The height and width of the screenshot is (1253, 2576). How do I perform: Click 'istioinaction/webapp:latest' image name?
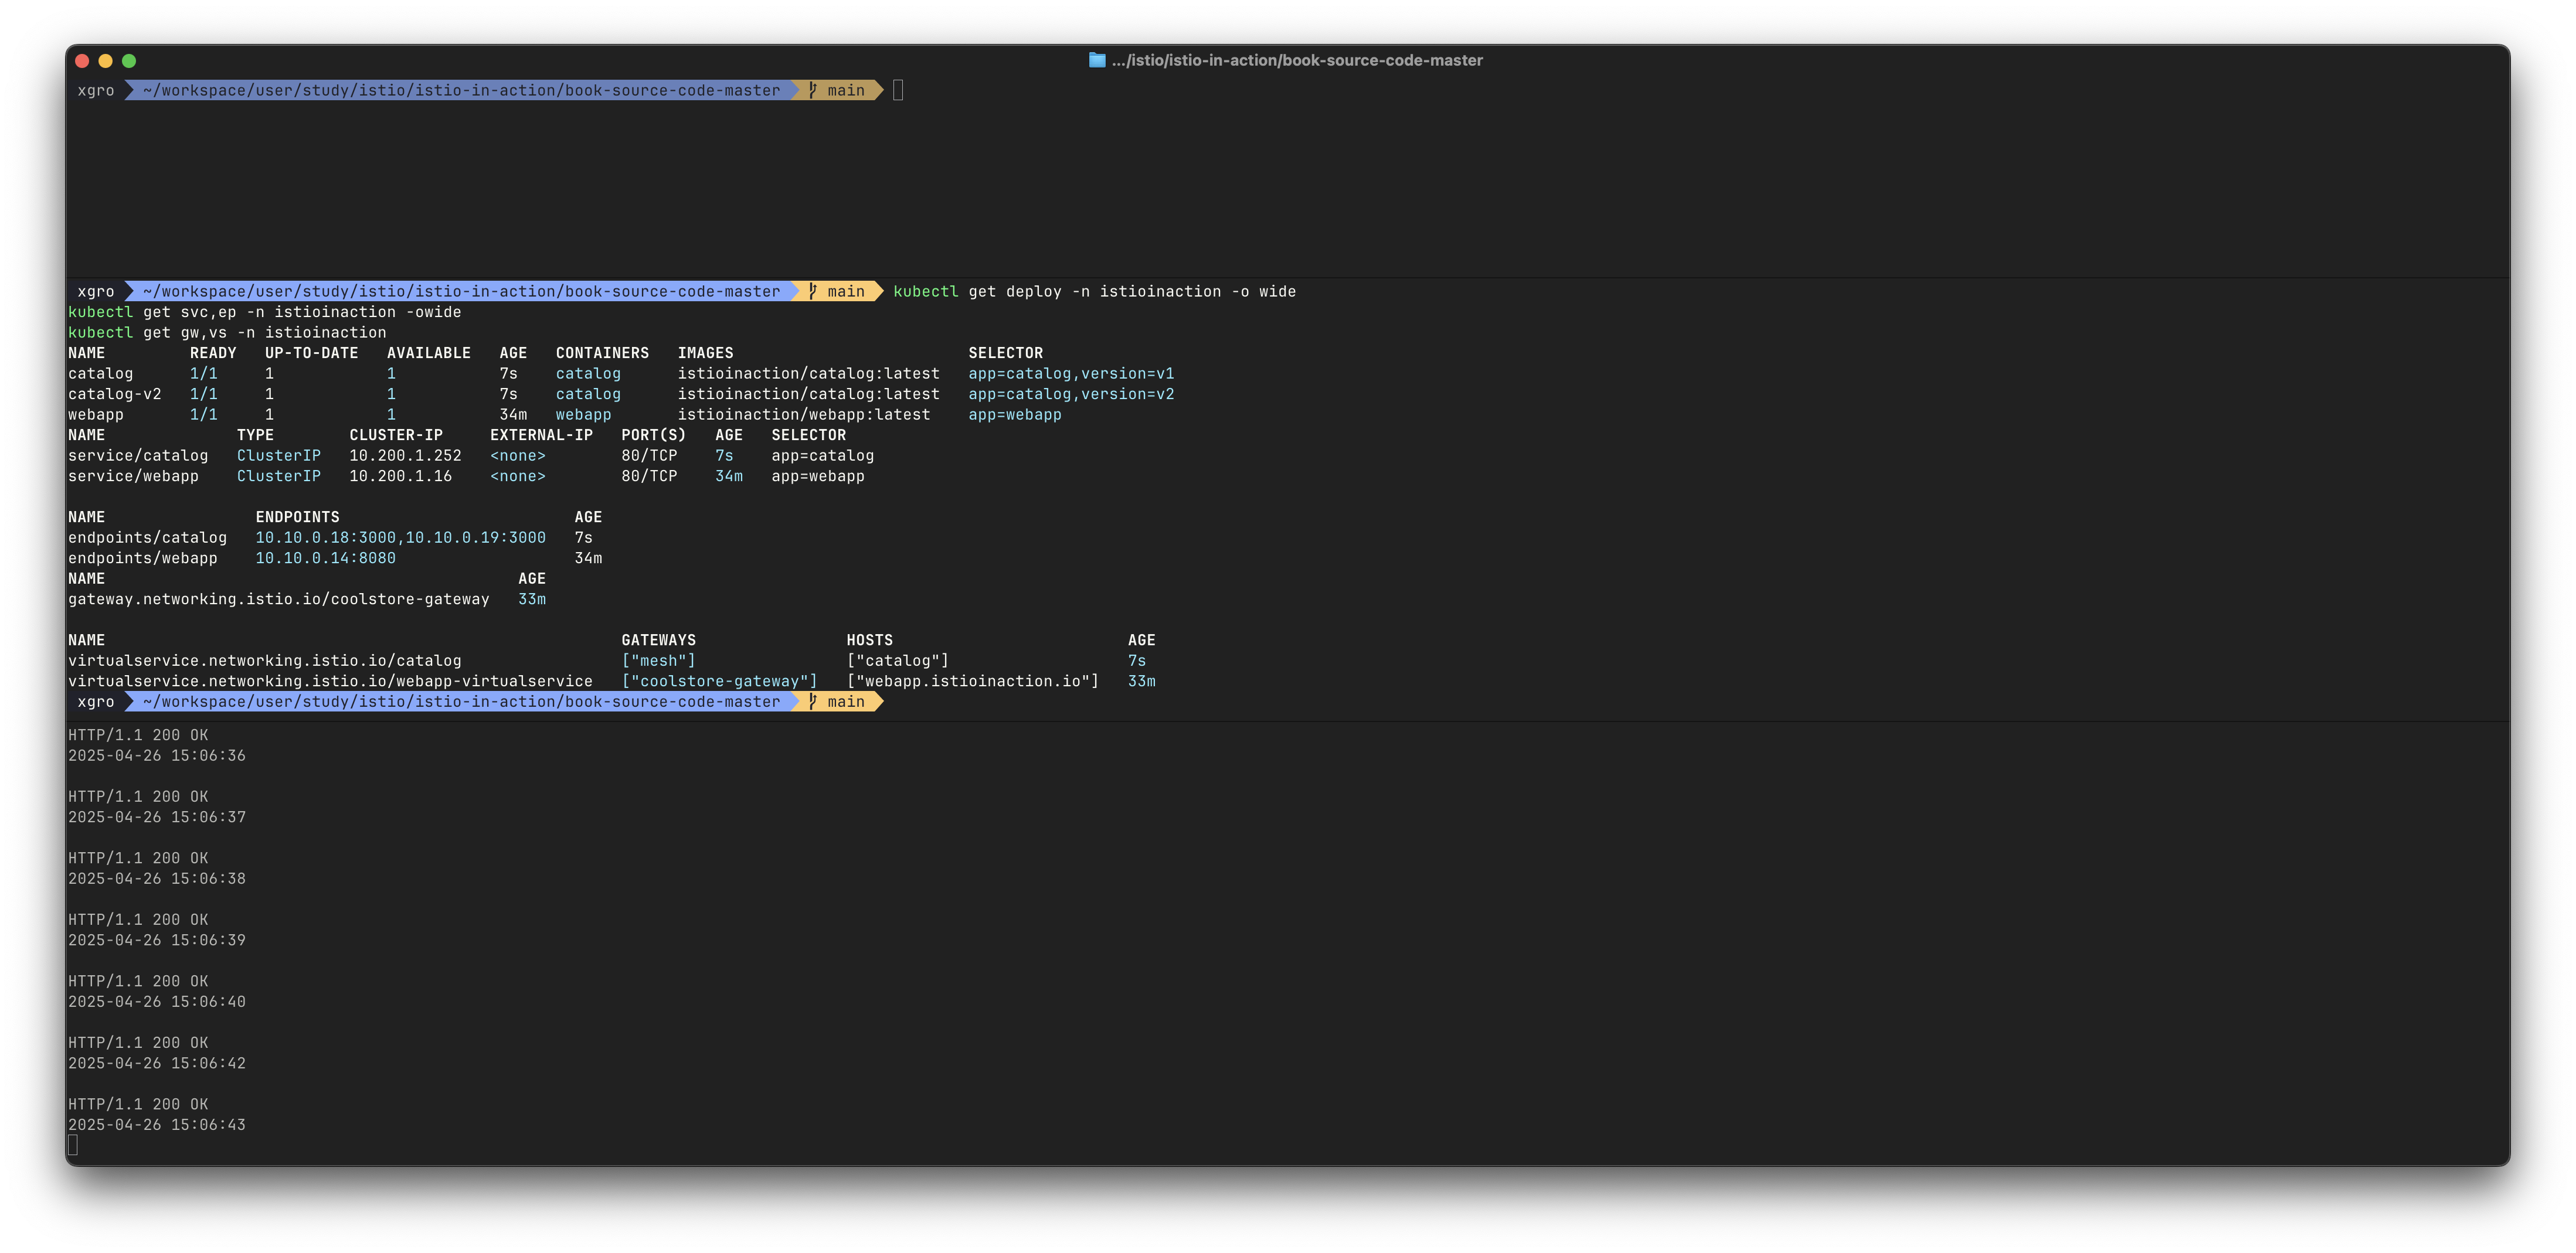[x=804, y=414]
